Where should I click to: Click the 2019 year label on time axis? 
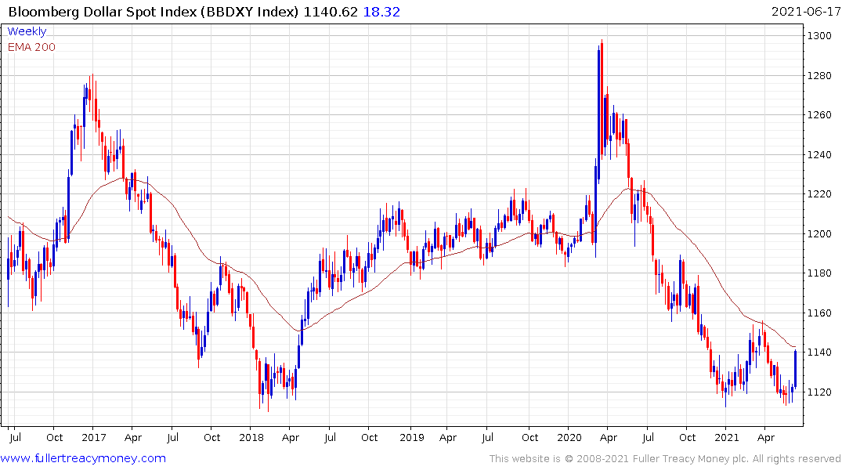click(x=412, y=438)
